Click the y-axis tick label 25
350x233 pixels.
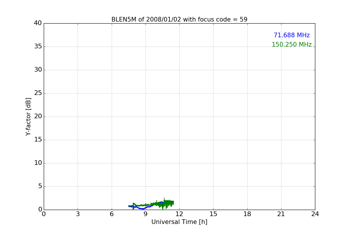tap(38, 93)
